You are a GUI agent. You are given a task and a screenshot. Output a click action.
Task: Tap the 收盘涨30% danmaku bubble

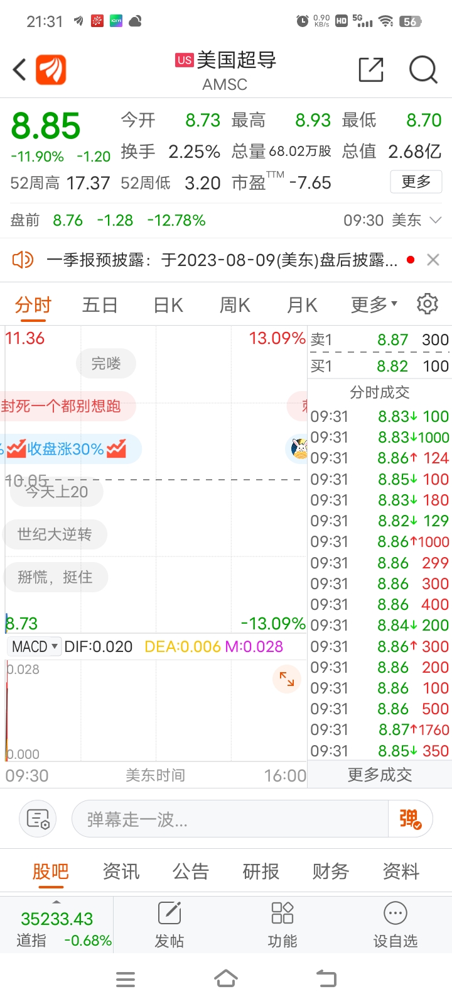tap(70, 449)
